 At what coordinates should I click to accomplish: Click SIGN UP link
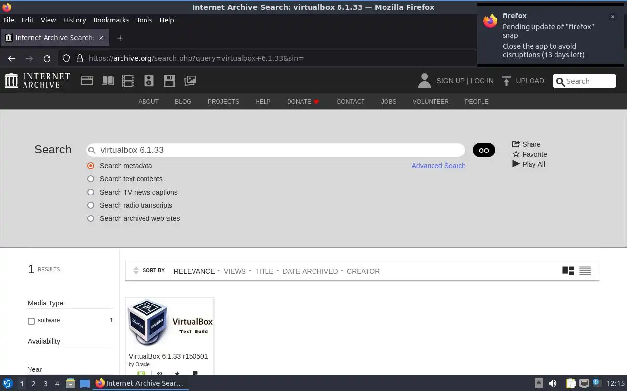[x=450, y=81]
